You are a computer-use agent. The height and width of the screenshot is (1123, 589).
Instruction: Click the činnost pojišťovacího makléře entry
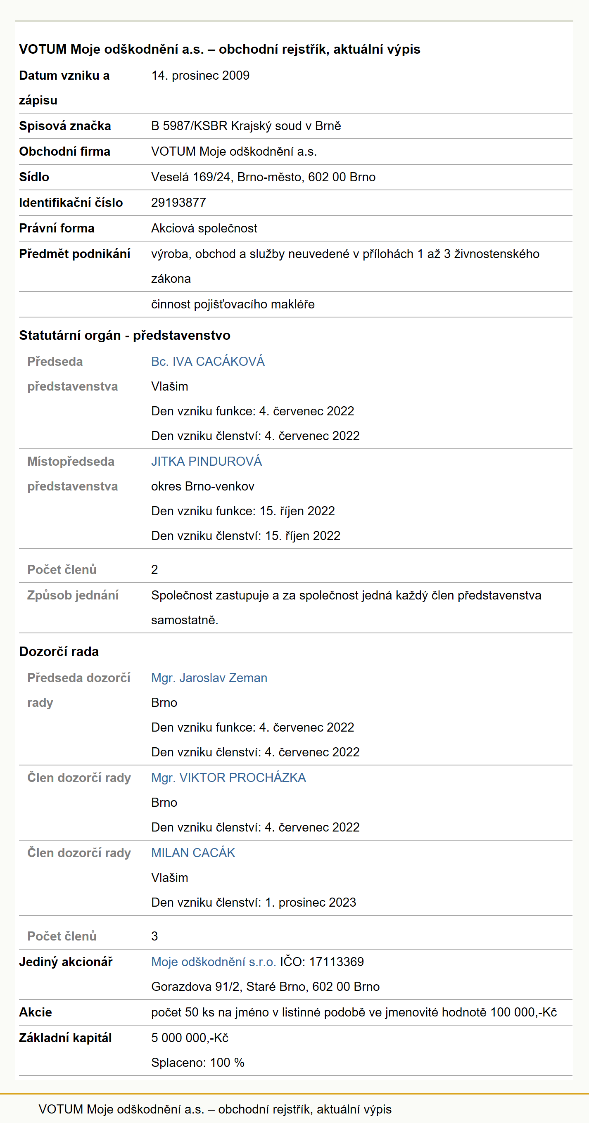233,304
